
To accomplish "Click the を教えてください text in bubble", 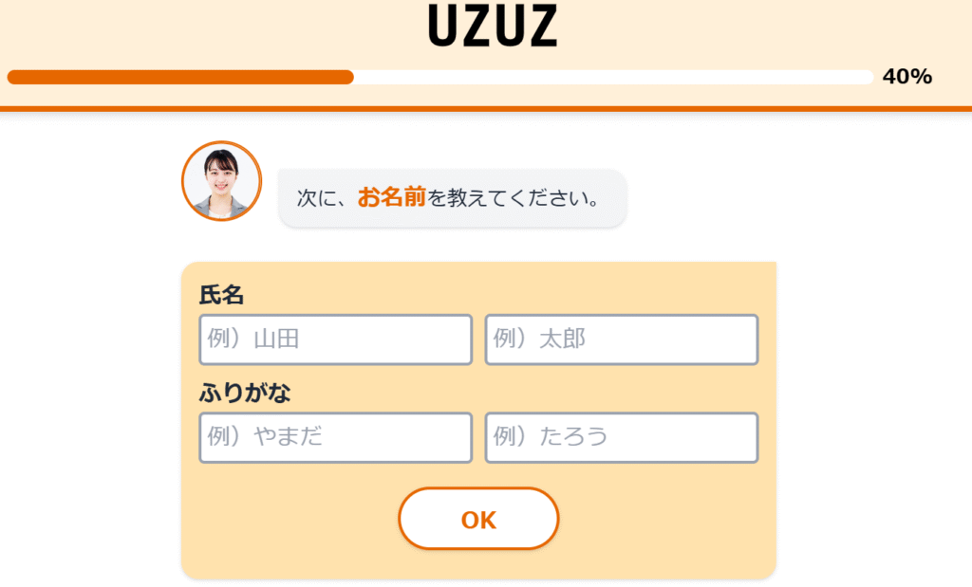I will [506, 198].
